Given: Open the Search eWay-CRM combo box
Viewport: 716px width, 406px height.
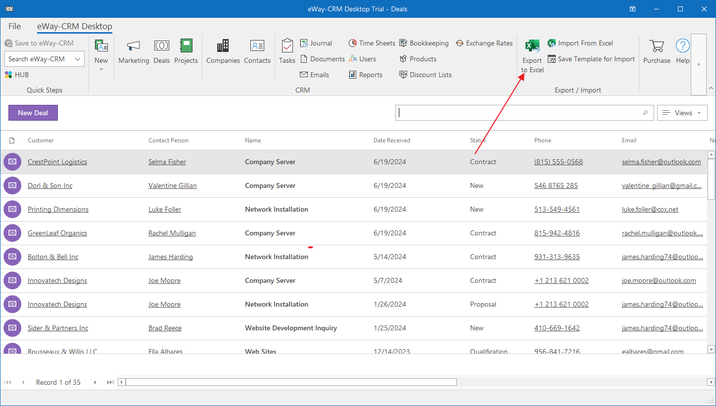Looking at the screenshot, I should (45, 59).
